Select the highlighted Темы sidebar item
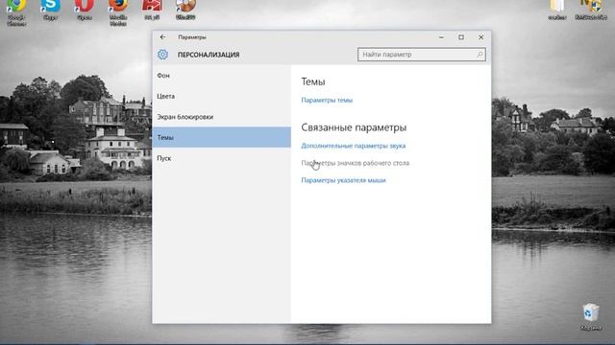Image resolution: width=615 pixels, height=345 pixels. tap(222, 137)
